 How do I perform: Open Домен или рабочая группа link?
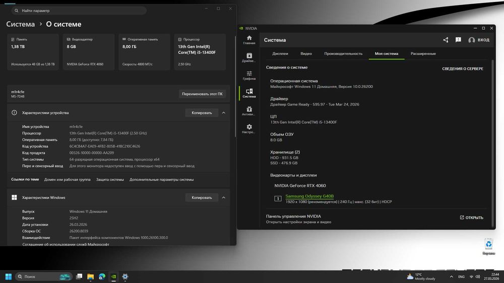point(67,179)
